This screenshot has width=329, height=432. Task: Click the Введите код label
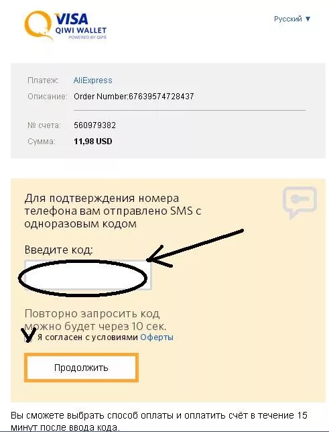pos(59,250)
